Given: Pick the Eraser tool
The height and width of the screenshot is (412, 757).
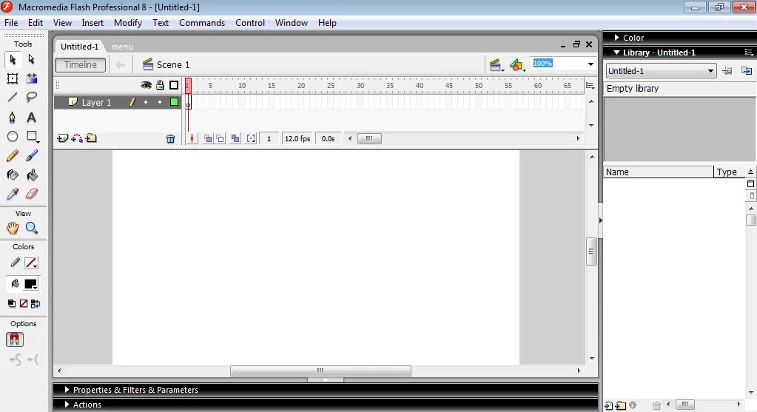Looking at the screenshot, I should tap(32, 194).
